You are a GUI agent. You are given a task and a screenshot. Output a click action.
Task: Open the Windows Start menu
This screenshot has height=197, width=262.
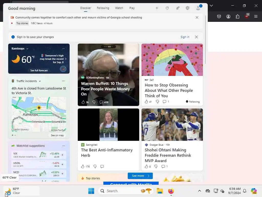tap(91, 191)
